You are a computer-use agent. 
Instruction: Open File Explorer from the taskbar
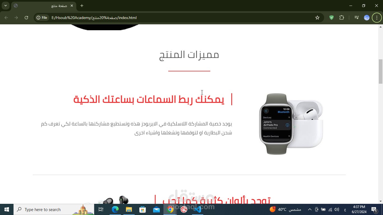[129, 209]
